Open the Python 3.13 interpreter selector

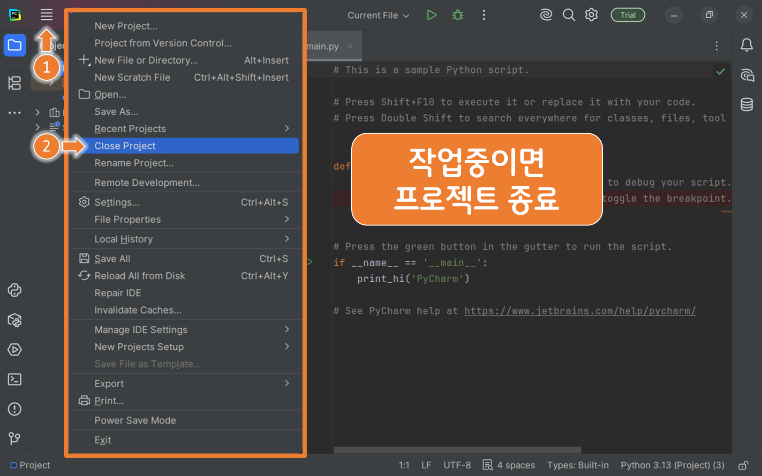point(672,465)
